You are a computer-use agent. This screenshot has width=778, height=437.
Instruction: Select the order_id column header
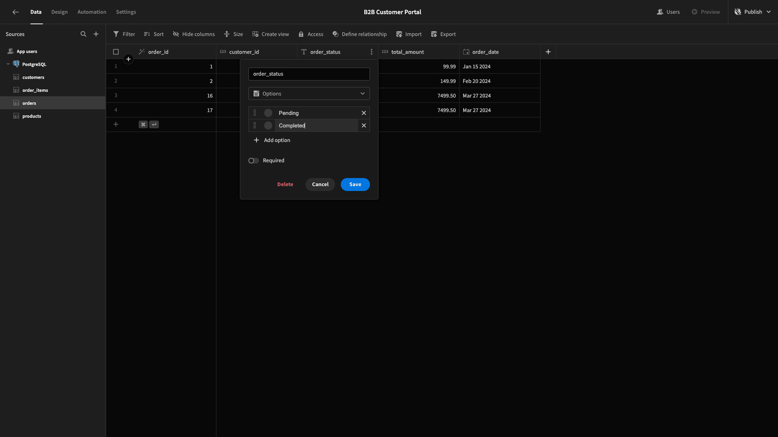(x=176, y=52)
